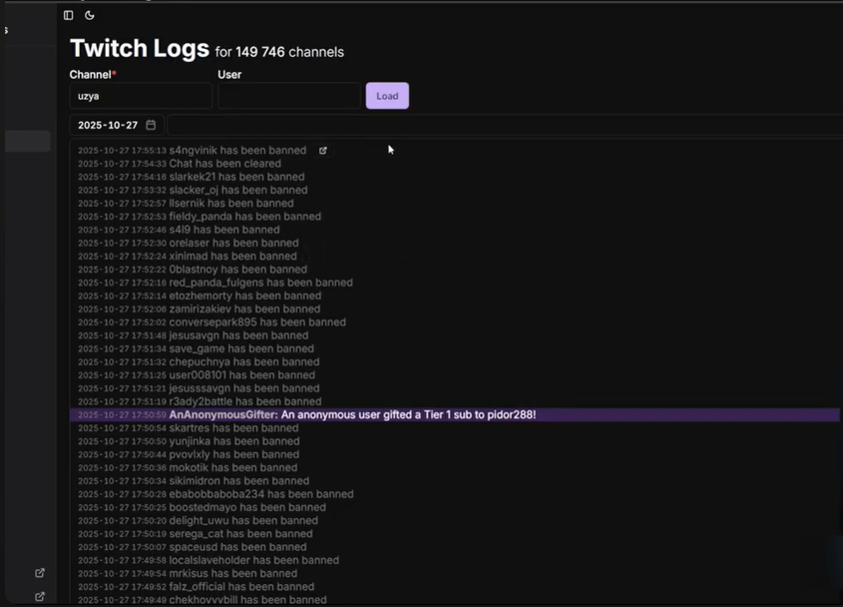Focus the empty User input field
The image size is (843, 607).
(289, 96)
